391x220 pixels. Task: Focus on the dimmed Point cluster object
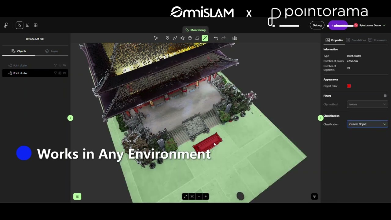(60, 65)
